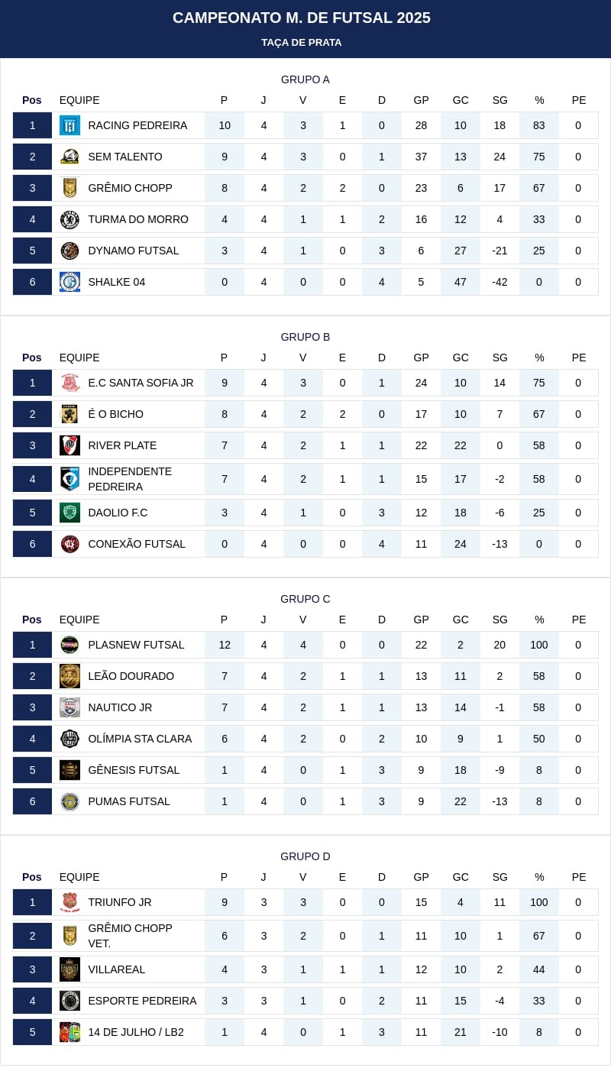Click the Daolio F.C green crest
Viewport: 611px width, 1084px height.
pyautogui.click(x=70, y=513)
